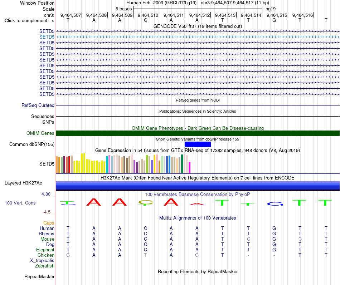Click the cyan bar in GTEx expression chart
This screenshot has height=285, width=340.
click(107, 165)
